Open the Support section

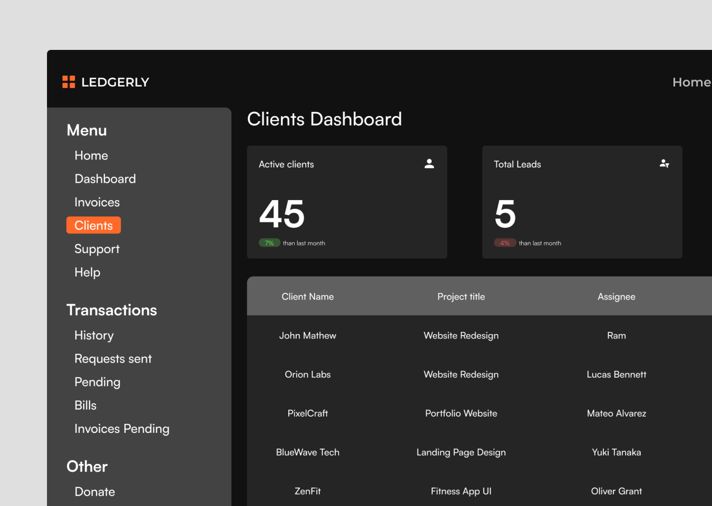(97, 249)
